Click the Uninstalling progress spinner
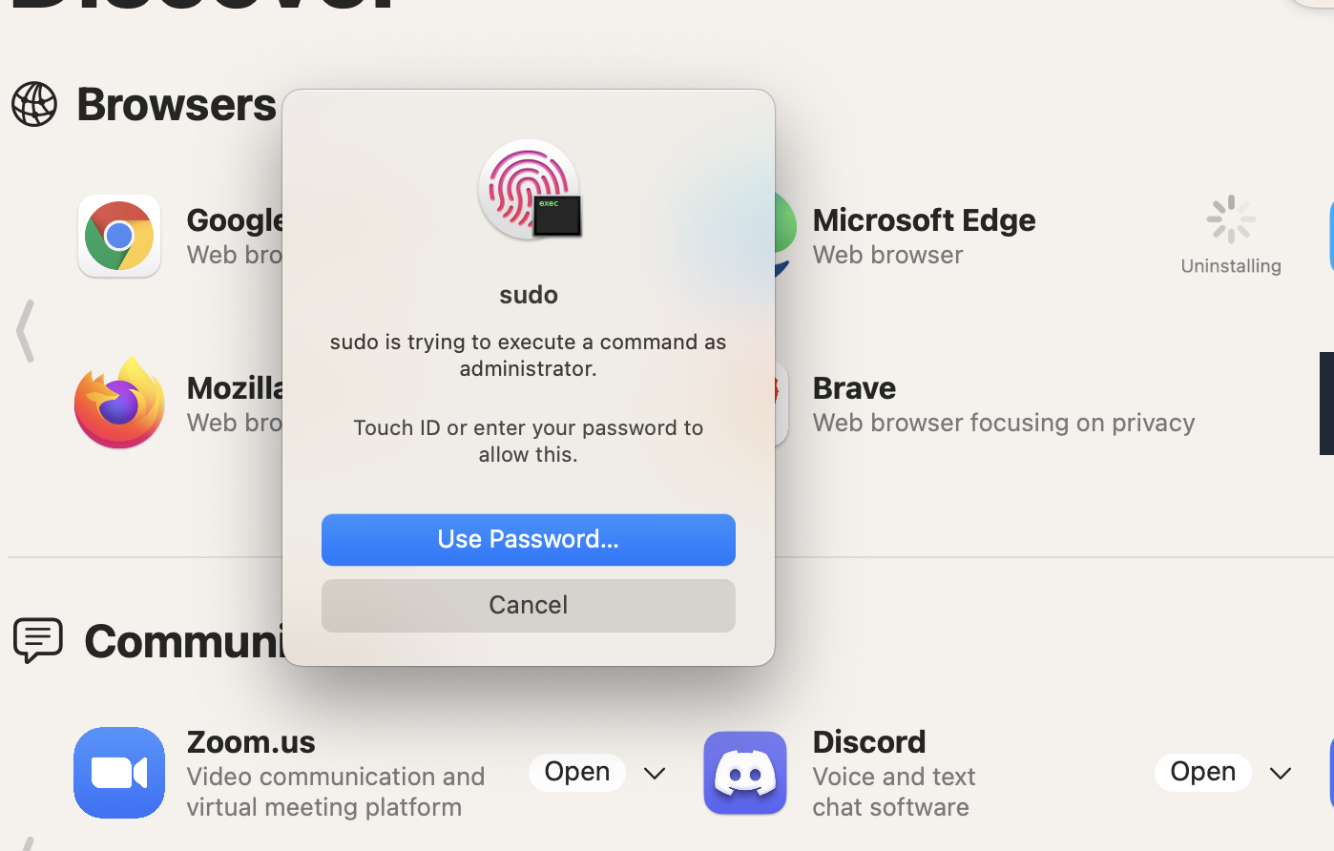 click(x=1231, y=219)
